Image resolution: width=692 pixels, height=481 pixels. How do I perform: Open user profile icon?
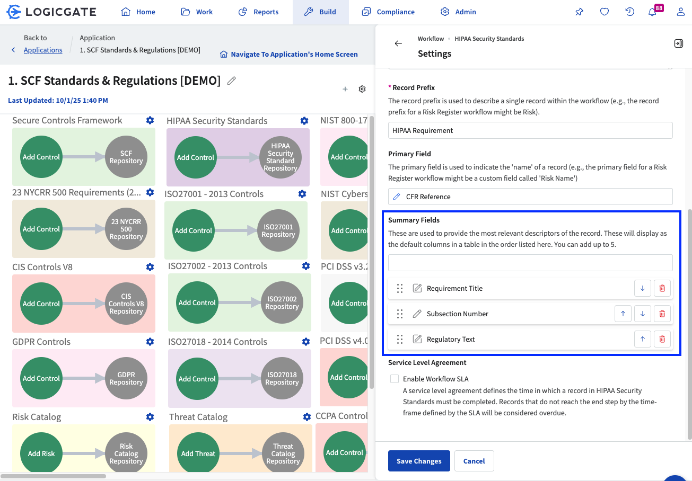pos(680,12)
